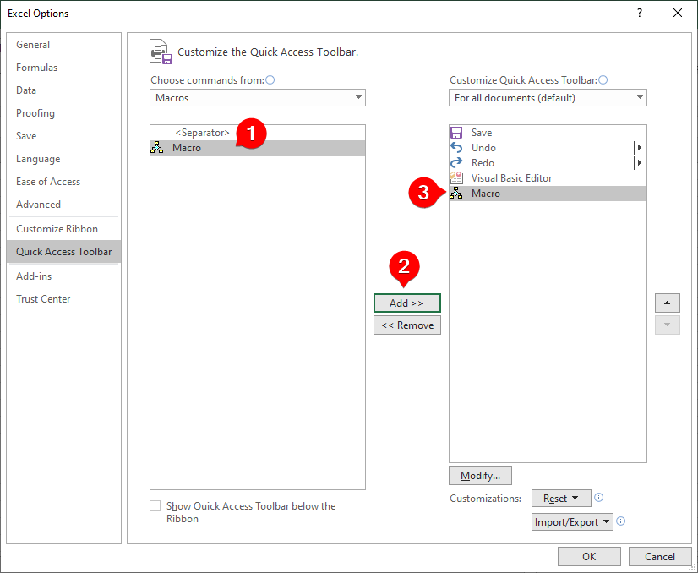Select the Advanced category

pyautogui.click(x=64, y=205)
